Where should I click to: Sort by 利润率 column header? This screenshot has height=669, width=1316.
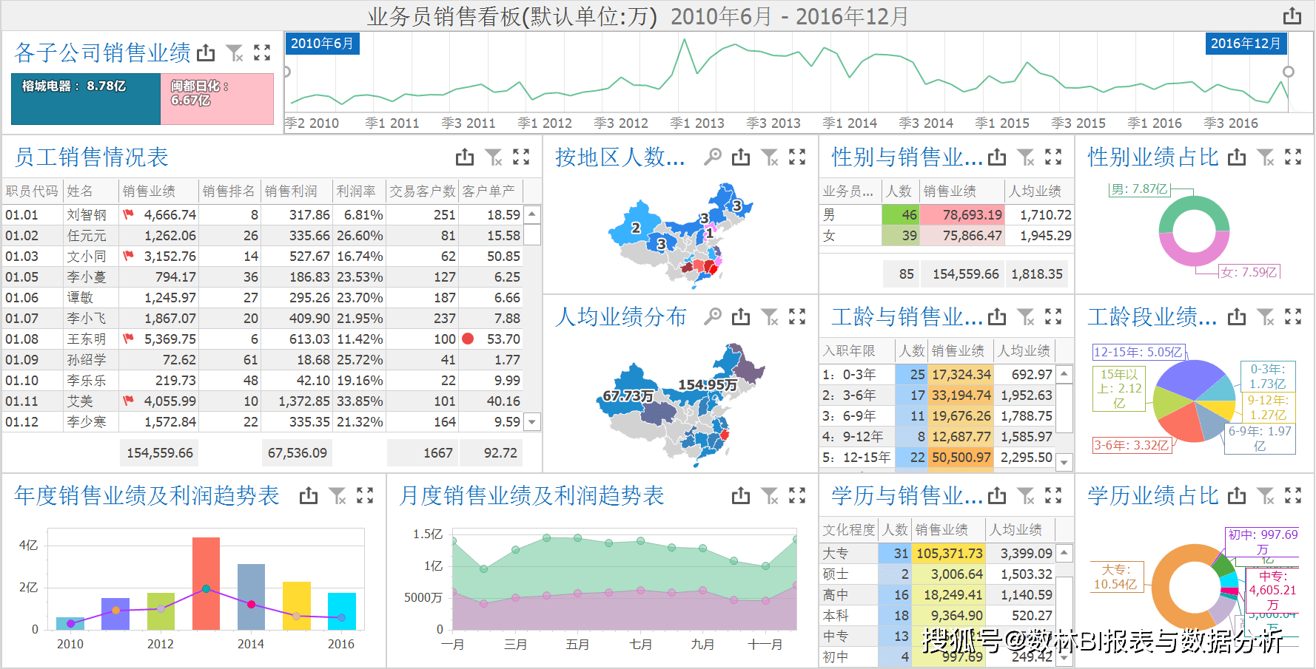click(359, 191)
